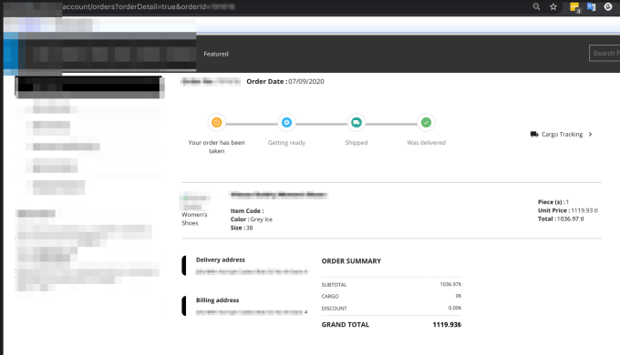Bookmark this page with the star icon
This screenshot has width=620, height=355.
[x=553, y=6]
